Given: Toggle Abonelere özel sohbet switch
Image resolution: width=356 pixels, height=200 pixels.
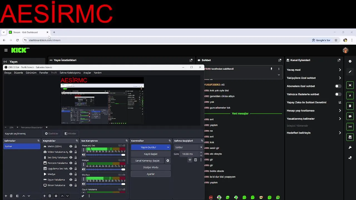Looking at the screenshot, I should coord(338,86).
